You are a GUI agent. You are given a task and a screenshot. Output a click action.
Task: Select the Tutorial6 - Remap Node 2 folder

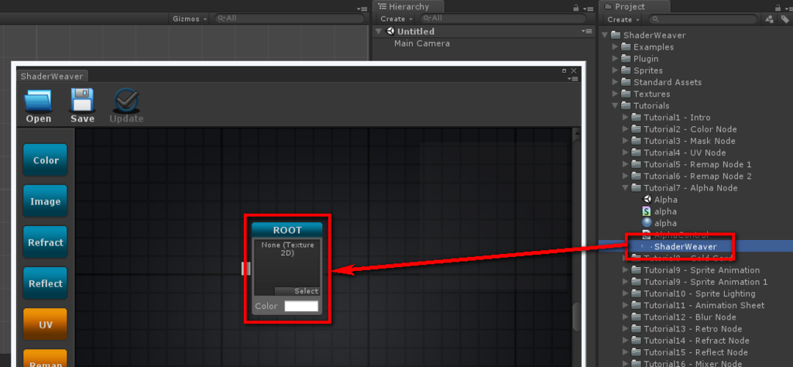coord(698,176)
